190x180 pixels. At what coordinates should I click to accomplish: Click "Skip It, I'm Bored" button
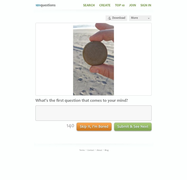(94, 127)
